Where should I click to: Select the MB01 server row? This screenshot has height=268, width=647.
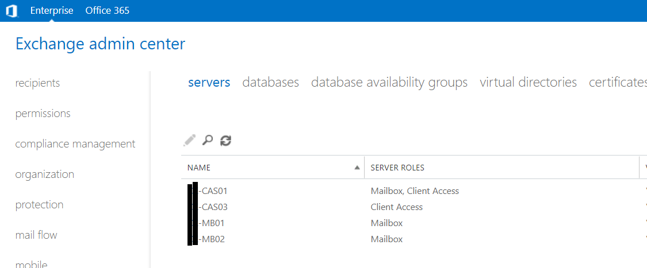click(414, 223)
